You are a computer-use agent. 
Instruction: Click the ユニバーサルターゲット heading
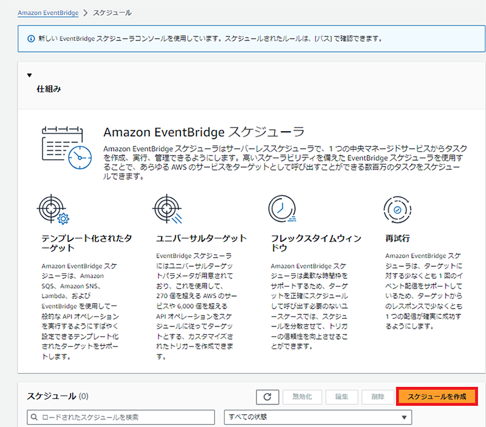coord(202,238)
